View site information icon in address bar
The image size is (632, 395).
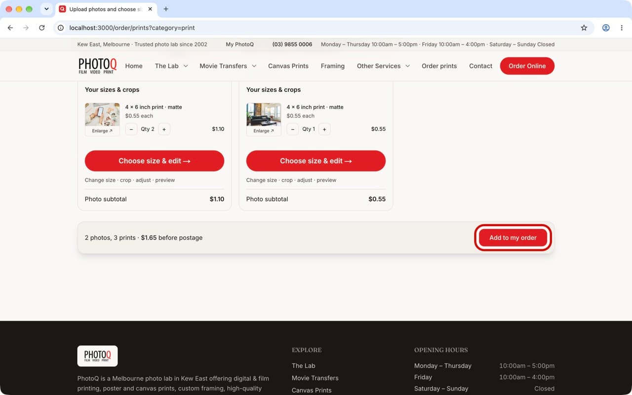[x=61, y=28]
